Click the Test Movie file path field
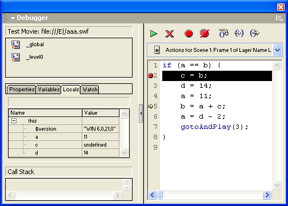Image resolution: width=288 pixels, height=206 pixels. point(69,31)
